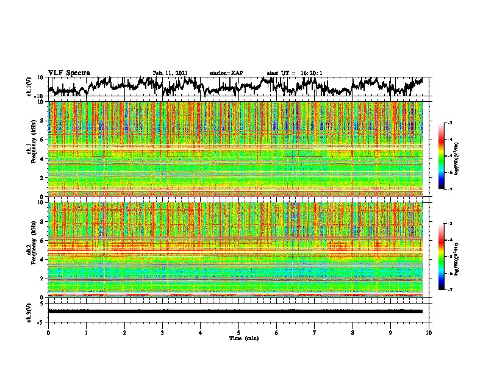This screenshot has height=373, width=483.
Task: Click the "ch.3(V)" waveform axis label
Action: coord(30,313)
